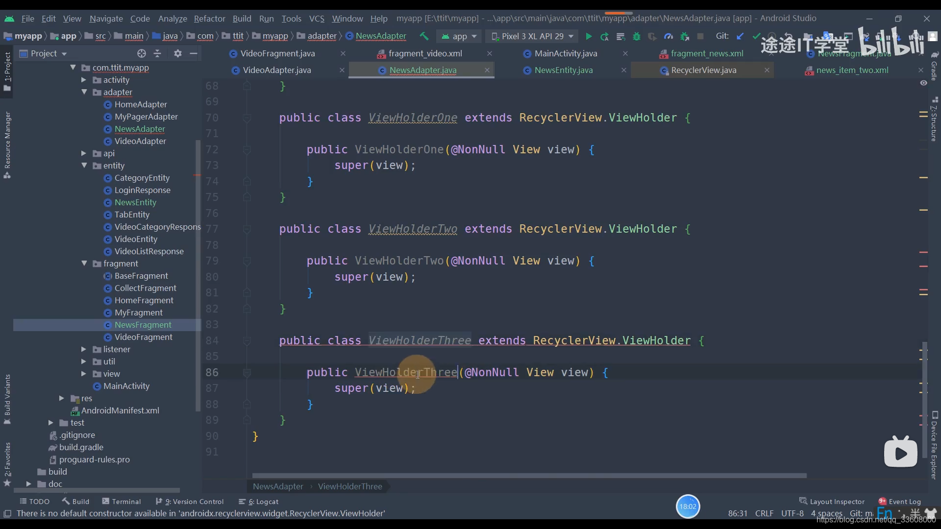
Task: Toggle code fold at line 70
Action: click(x=247, y=118)
